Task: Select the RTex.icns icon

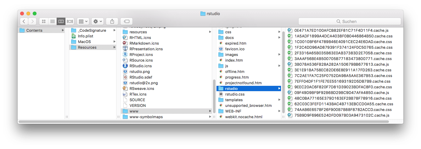Action: tap(125, 94)
